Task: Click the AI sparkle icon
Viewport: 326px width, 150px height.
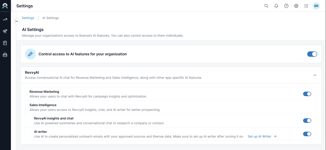Action: 30,54
